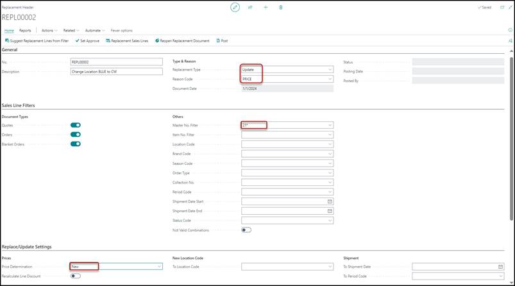This screenshot has width=515, height=286.
Task: Click Set Approve action
Action: (x=87, y=40)
